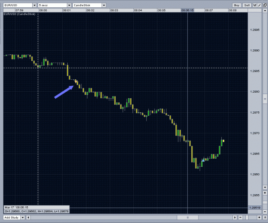This screenshot has width=268, height=223.
Task: Click the 1.29519 highlighted price label
Action: pos(255,208)
